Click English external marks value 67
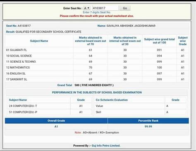196x151 pixels. pyautogui.click(x=91, y=73)
